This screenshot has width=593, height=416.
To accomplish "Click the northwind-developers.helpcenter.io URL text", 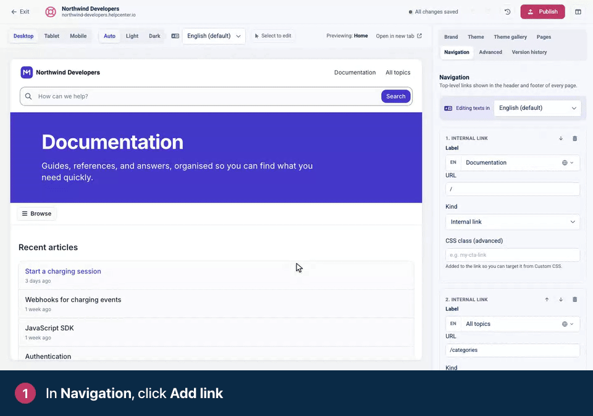I will click(x=98, y=15).
